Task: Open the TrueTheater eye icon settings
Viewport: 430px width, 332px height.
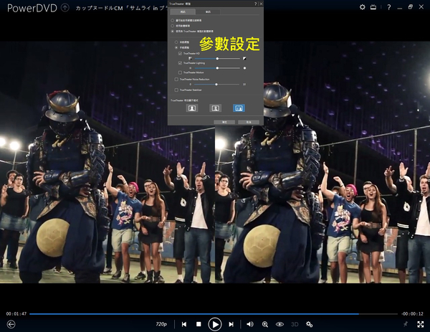Action: coord(279,324)
